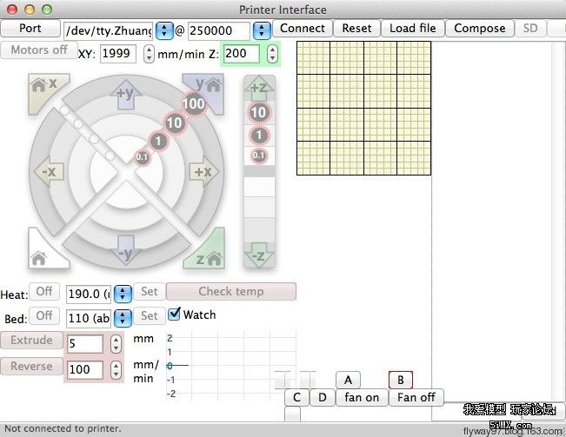
Task: Click the Extrude button
Action: point(32,340)
